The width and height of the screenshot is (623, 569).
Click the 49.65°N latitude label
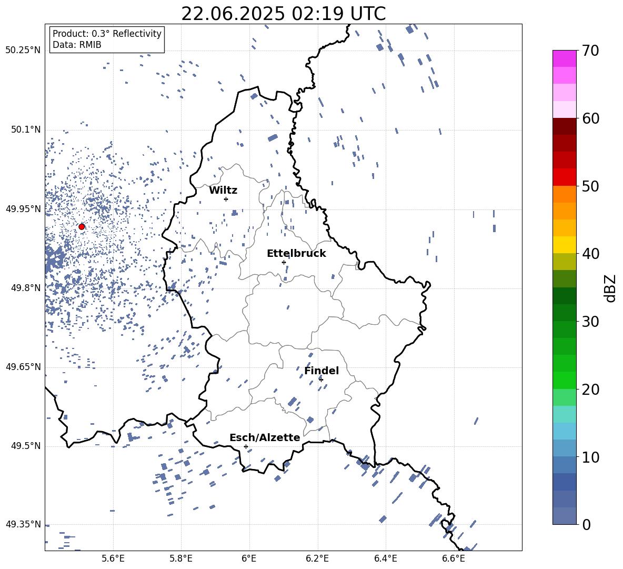click(23, 367)
